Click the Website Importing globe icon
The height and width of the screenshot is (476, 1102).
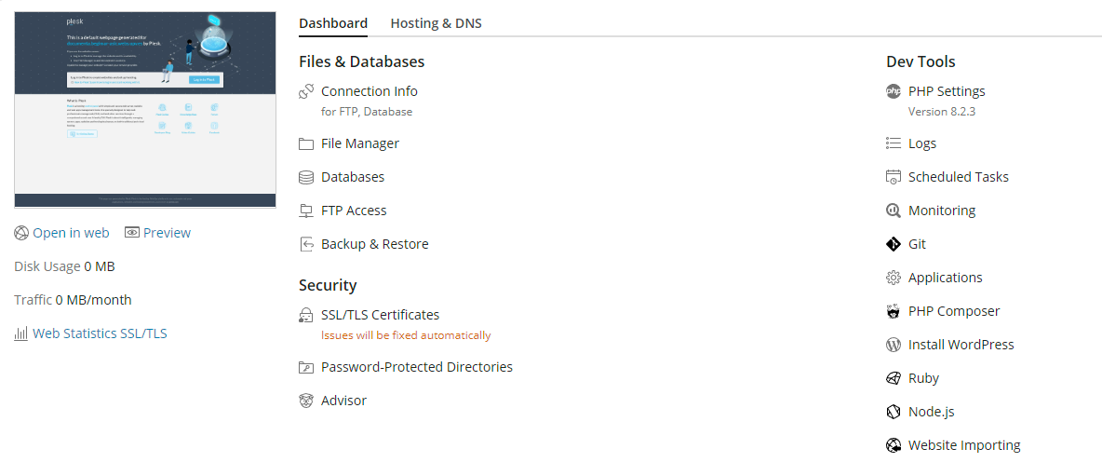[894, 445]
